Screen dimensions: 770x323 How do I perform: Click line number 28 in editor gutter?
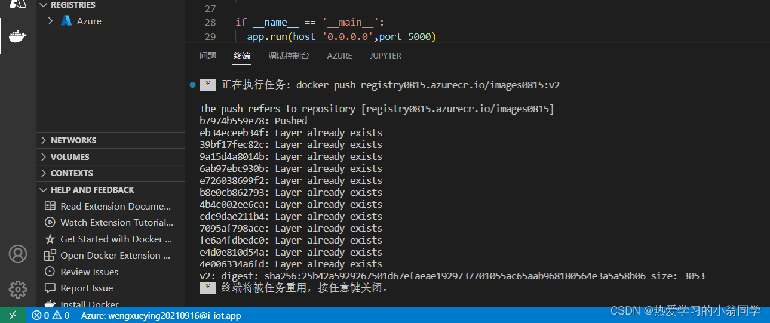pos(210,22)
